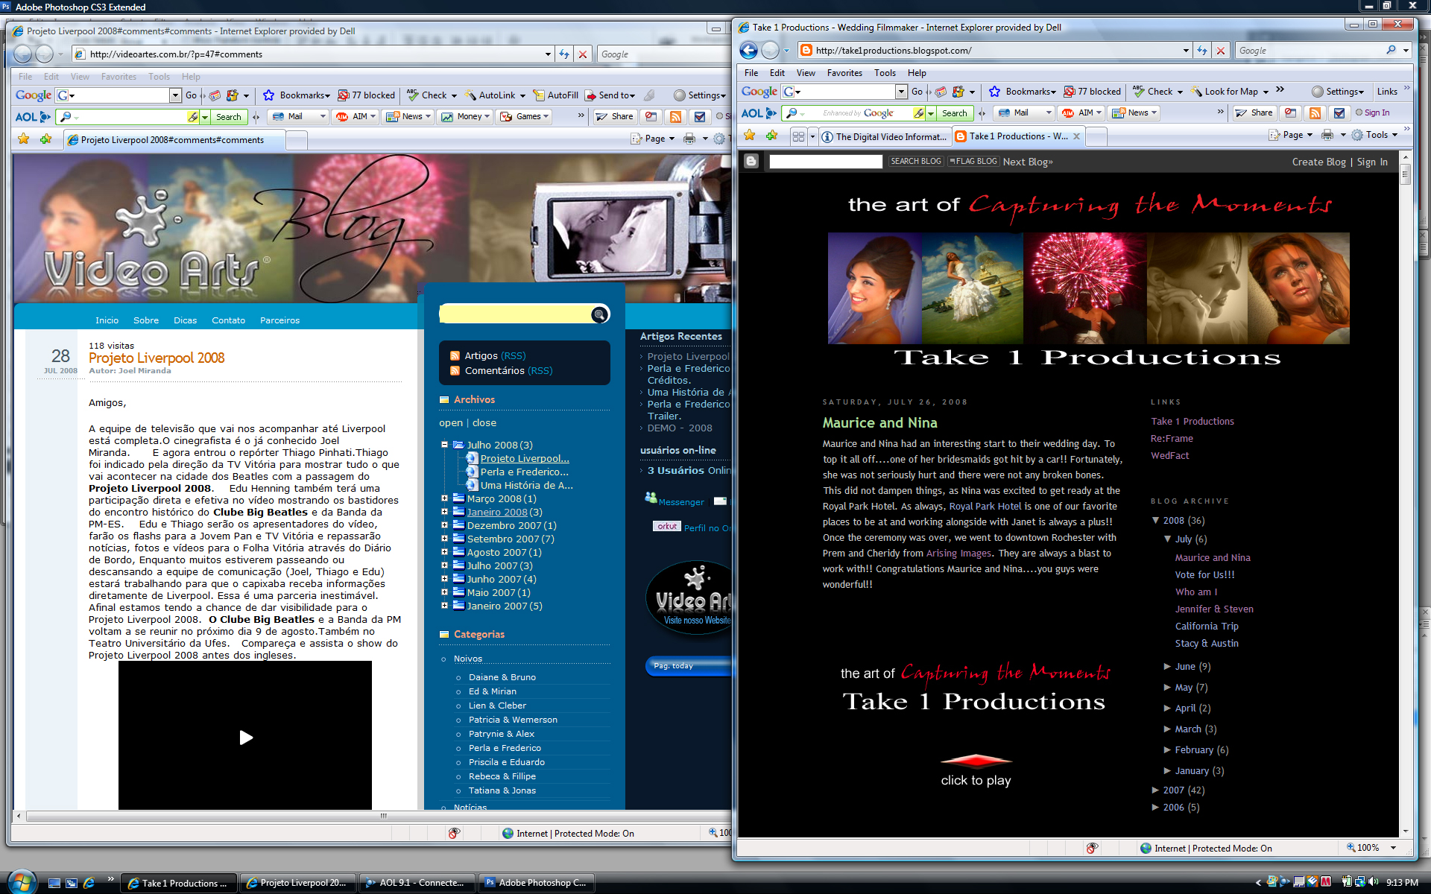Collapse the 2008 blog archive

pyautogui.click(x=1155, y=521)
